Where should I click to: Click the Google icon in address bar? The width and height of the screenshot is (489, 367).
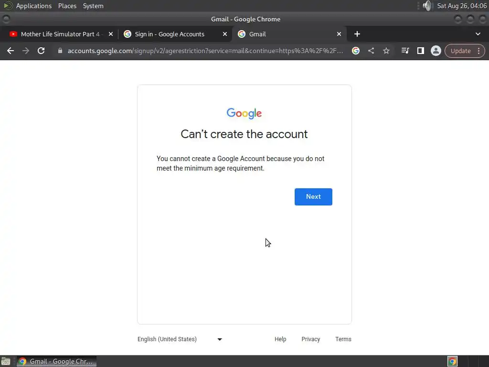[355, 51]
